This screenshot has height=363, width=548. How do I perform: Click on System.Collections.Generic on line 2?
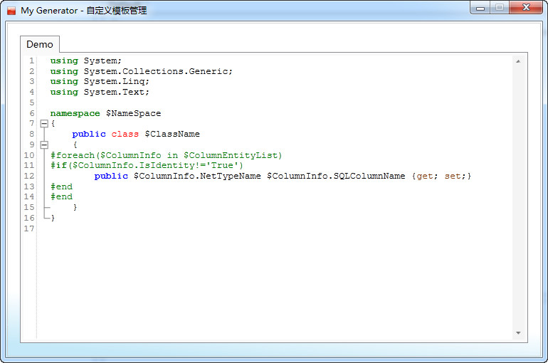coord(156,71)
